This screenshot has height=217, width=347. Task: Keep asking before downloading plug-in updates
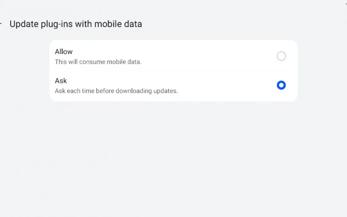[281, 85]
